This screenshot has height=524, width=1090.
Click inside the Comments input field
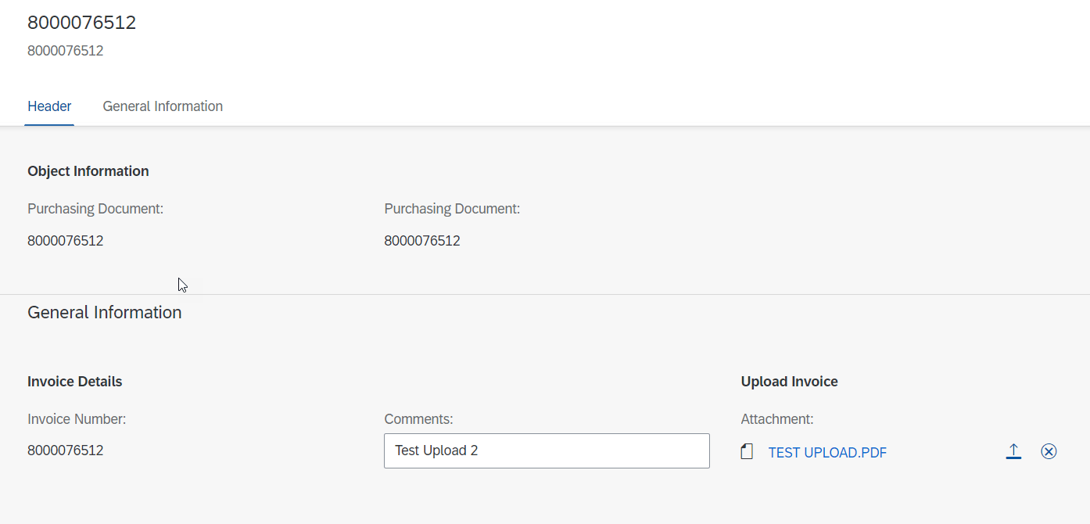[x=547, y=450]
